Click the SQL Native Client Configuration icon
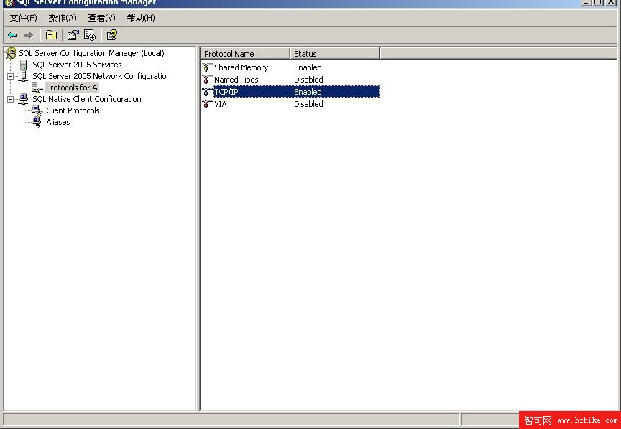Viewport: 621px width, 429px height. pos(24,99)
